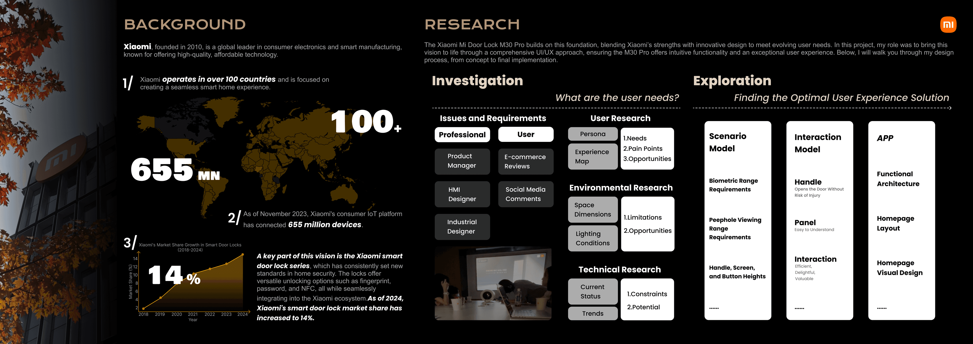Click the Social Media Comments box
The image size is (973, 344).
(x=526, y=194)
